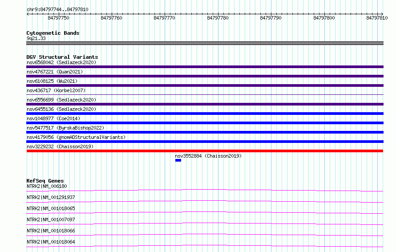Select the blue bar under nsv4179056
396x252 pixels.
(x=205, y=142)
